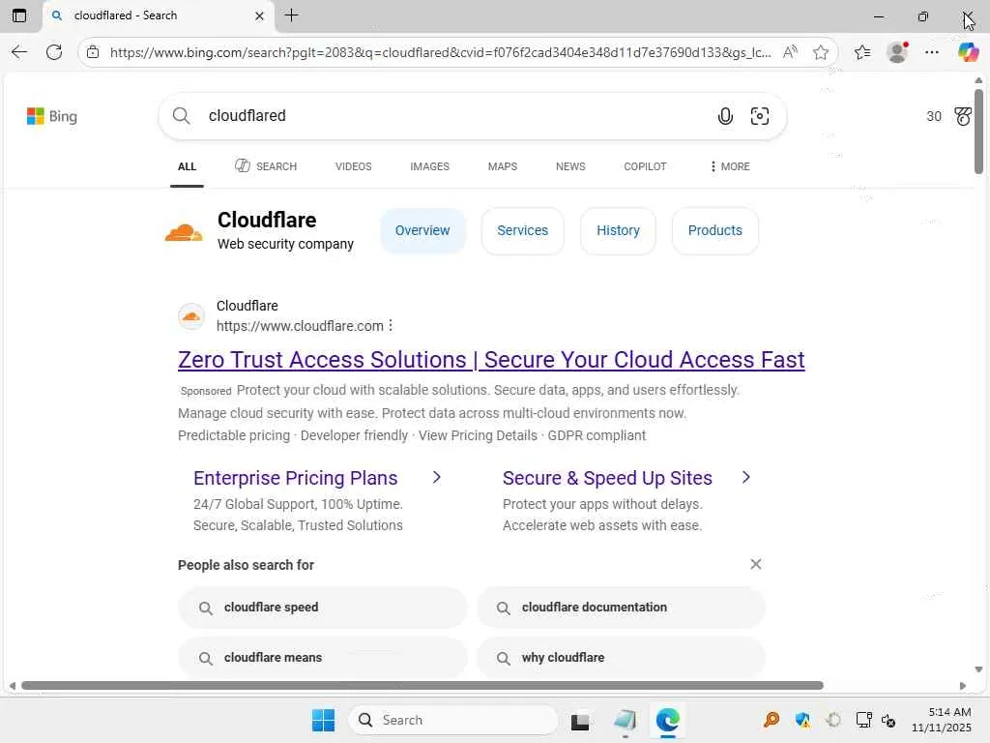Viewport: 990px width, 743px height.
Task: Click the Read aloud icon in address bar
Action: tap(790, 52)
